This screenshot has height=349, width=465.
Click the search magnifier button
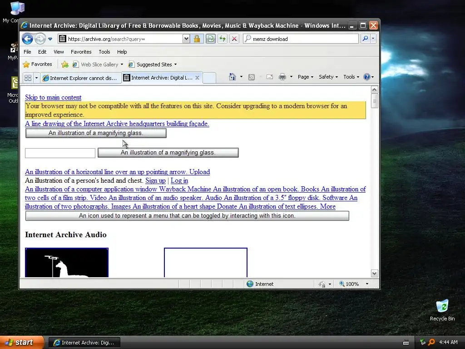366,39
